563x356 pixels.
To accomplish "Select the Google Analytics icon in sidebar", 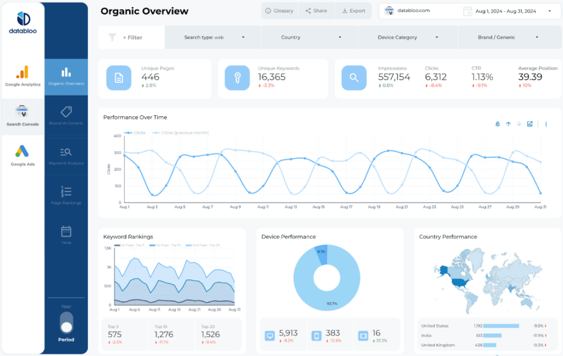I will (x=23, y=74).
